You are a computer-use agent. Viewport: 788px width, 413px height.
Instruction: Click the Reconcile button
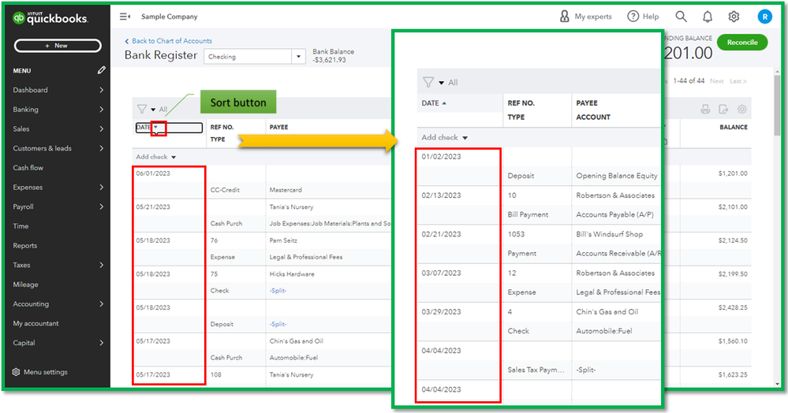[x=741, y=43]
